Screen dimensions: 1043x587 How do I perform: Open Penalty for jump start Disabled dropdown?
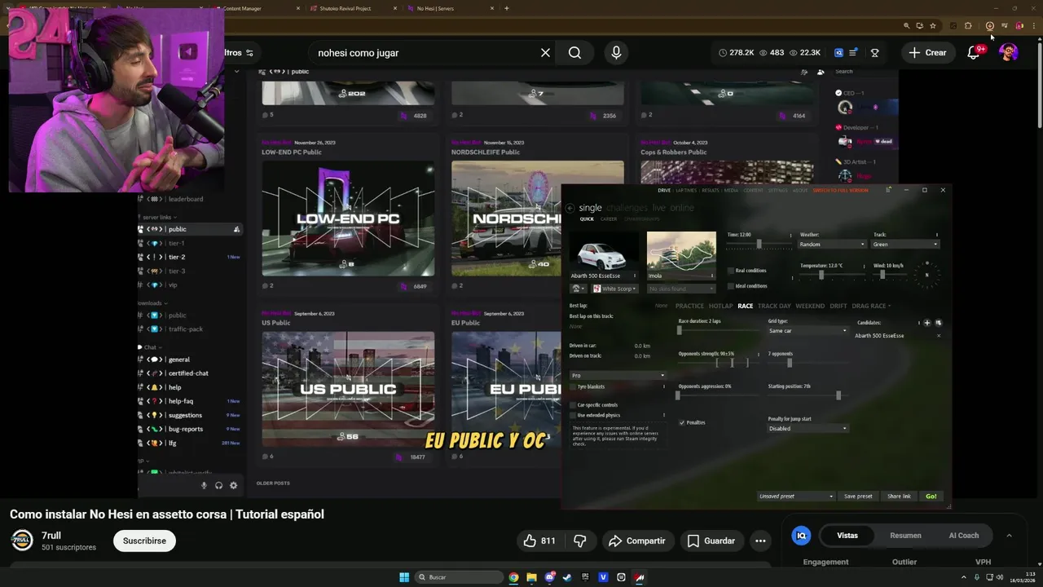point(808,429)
